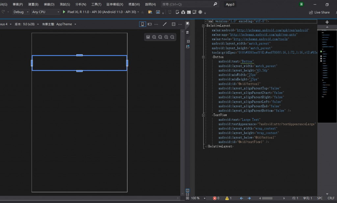Select the paintbrush theme editor icon

[165, 24]
